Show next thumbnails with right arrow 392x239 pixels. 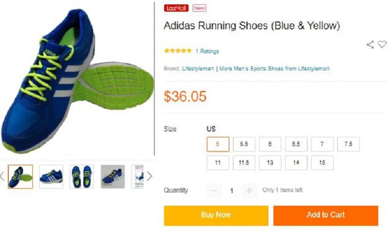point(150,176)
